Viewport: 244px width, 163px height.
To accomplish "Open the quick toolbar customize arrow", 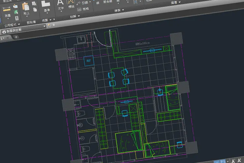I will pos(54,25).
